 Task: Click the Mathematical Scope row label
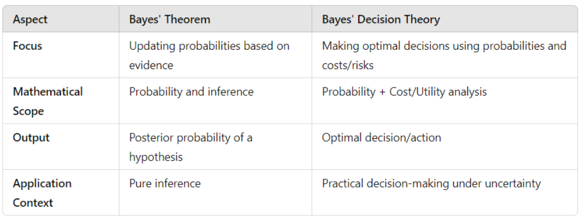[48, 101]
